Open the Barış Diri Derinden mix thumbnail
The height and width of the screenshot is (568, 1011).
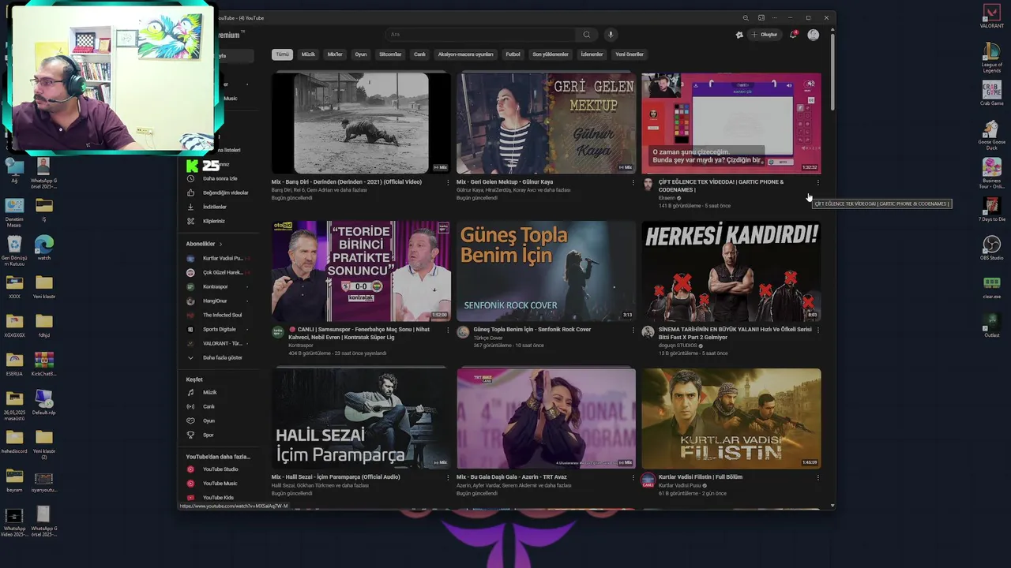(x=361, y=123)
